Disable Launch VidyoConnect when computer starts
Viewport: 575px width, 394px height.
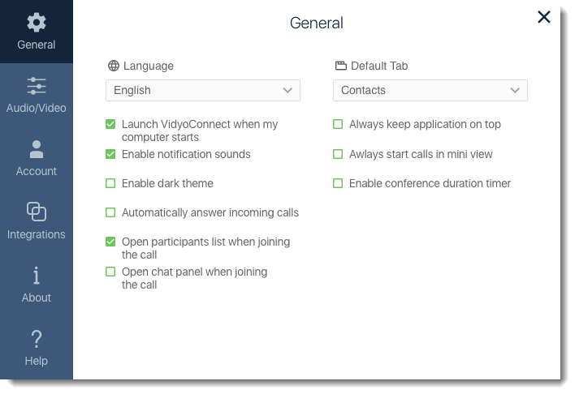point(110,124)
